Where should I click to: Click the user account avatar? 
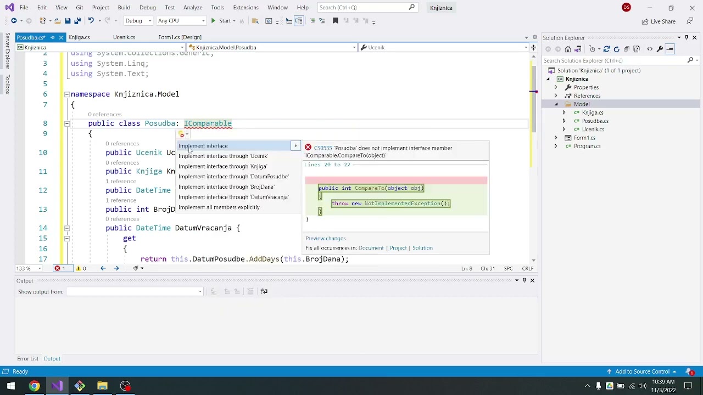tap(626, 8)
